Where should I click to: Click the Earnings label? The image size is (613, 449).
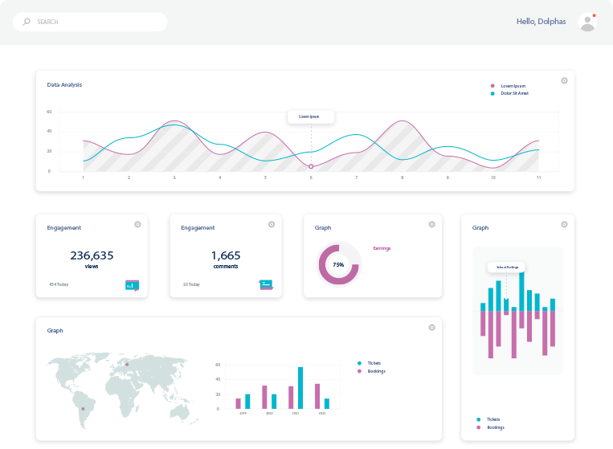click(x=382, y=248)
